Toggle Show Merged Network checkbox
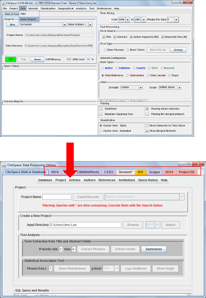Viewport: 206px width, 298px height. tap(147, 131)
